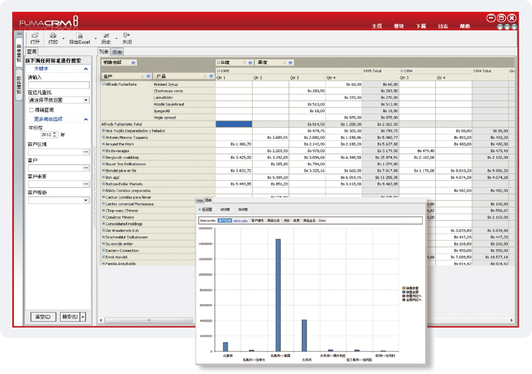The width and height of the screenshot is (532, 374).
Task: Select the 饼状图 pie chart radio button
Action: click(236, 210)
